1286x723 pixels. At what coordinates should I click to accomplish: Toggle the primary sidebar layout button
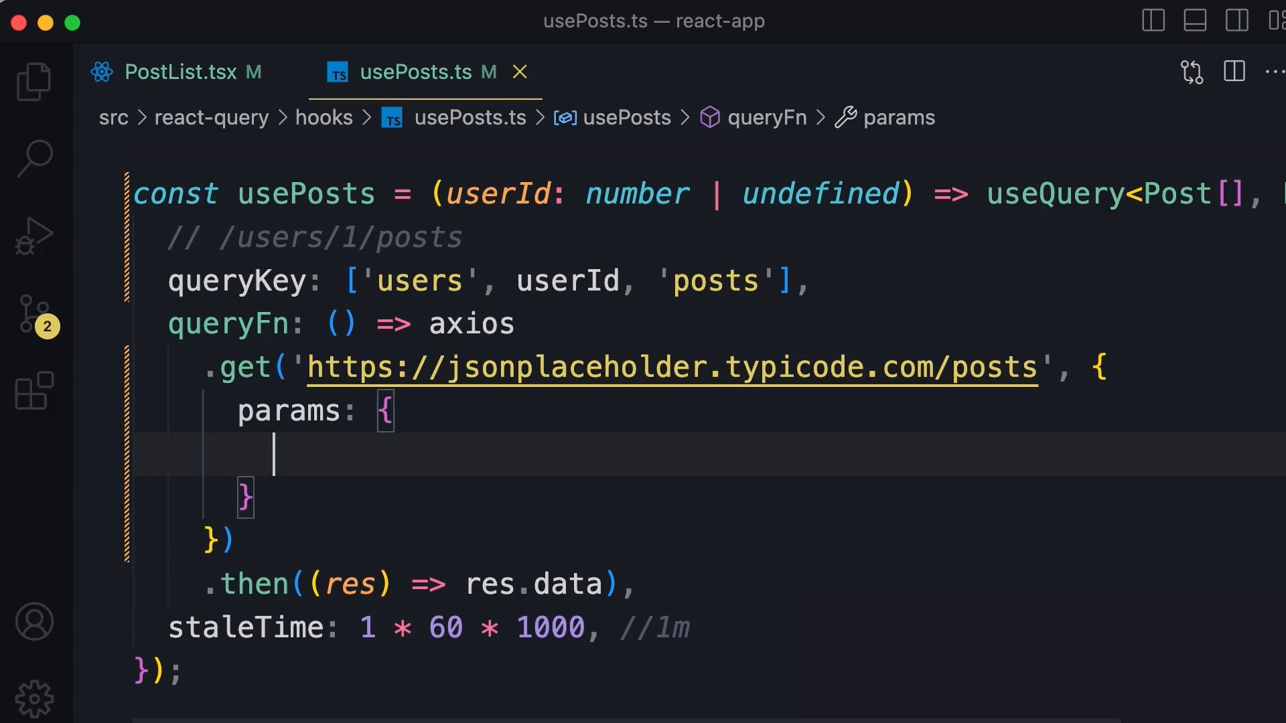(1153, 21)
